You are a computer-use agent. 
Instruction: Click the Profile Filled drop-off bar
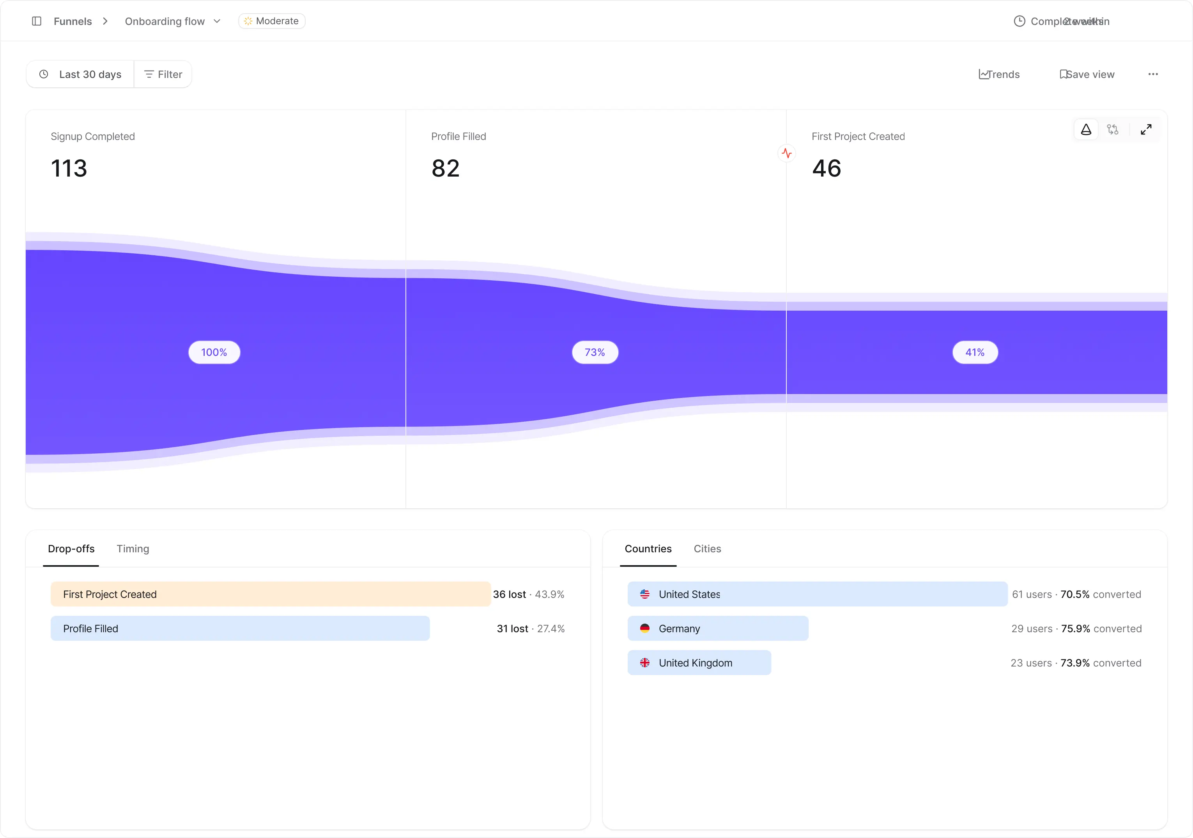(240, 629)
